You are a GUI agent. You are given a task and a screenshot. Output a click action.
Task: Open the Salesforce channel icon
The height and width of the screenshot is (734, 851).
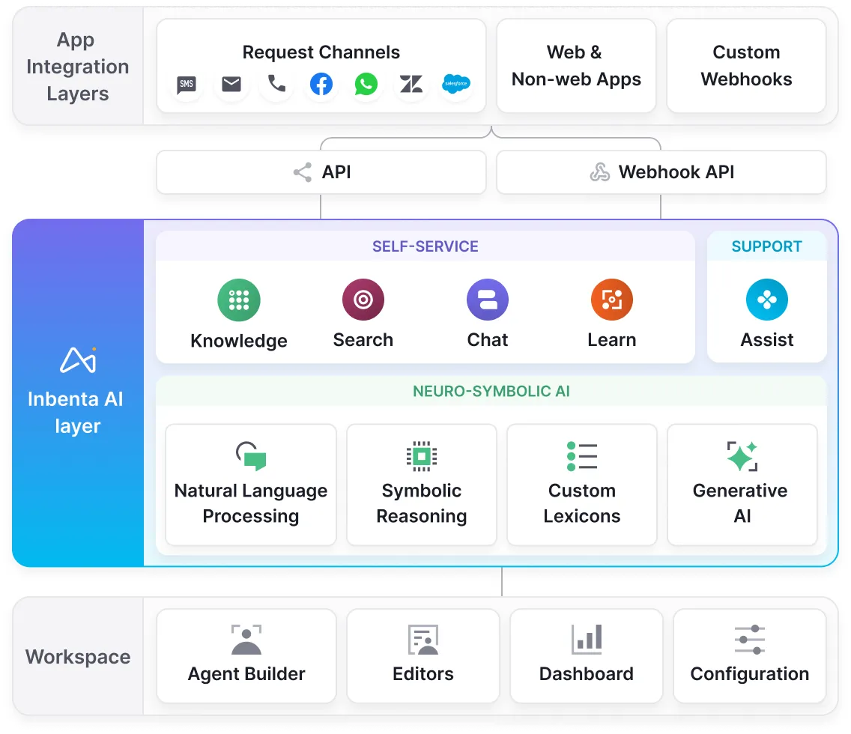pos(456,85)
